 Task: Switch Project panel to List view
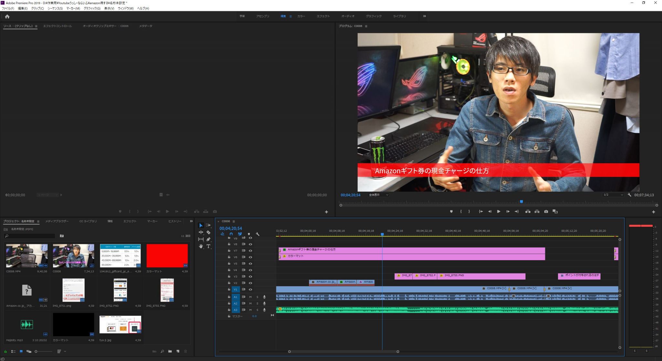[13, 351]
